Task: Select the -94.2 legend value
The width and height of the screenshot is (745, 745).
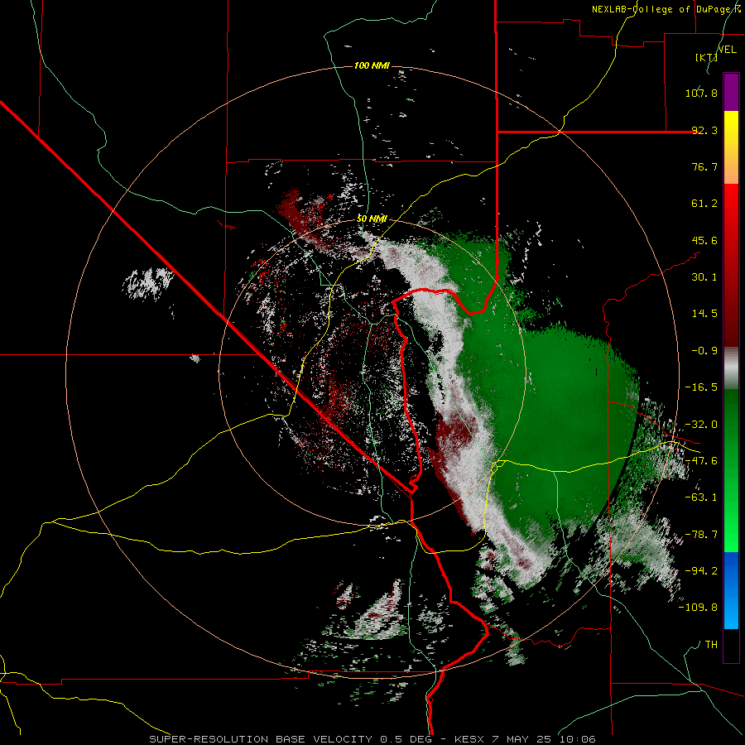Action: coord(701,570)
